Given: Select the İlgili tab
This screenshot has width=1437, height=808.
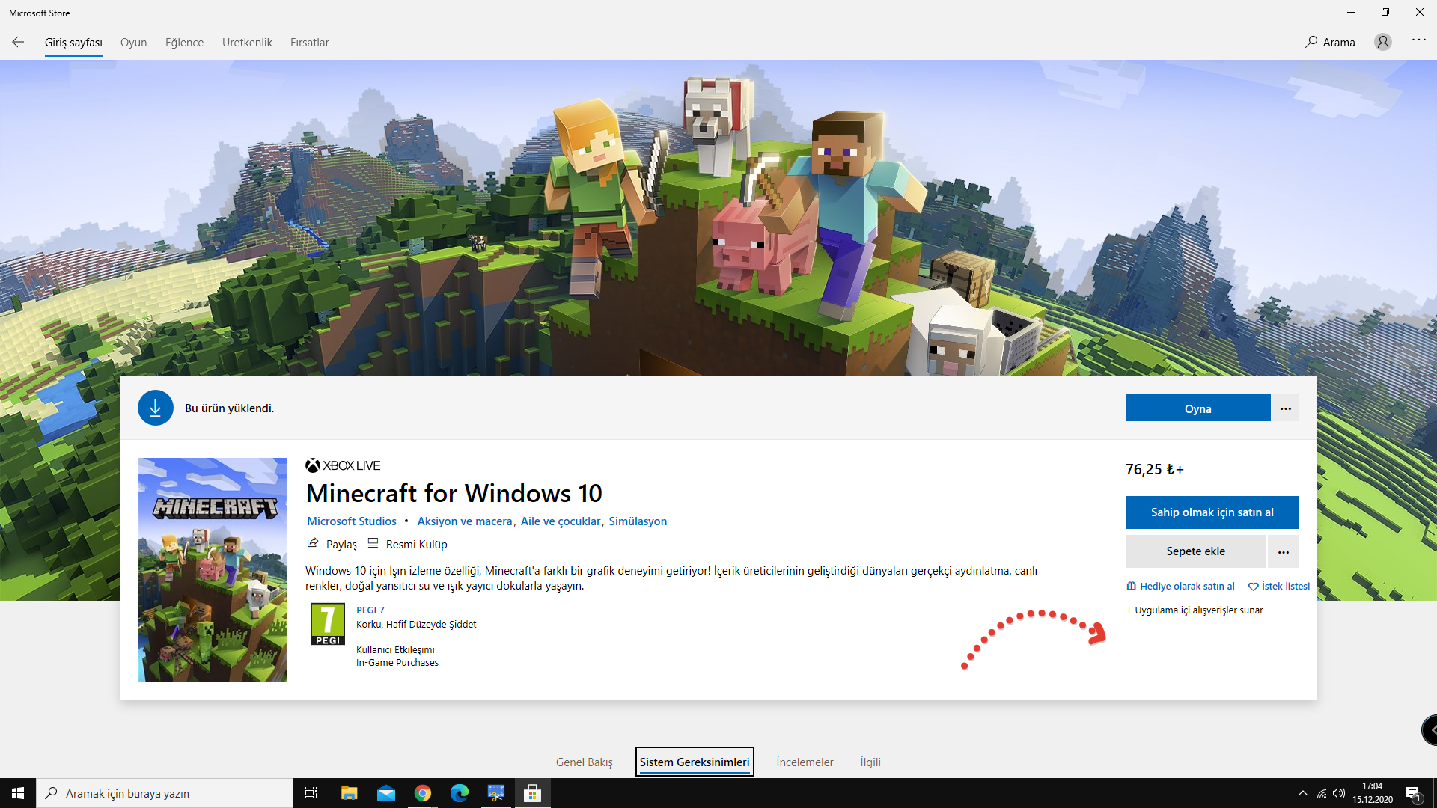Looking at the screenshot, I should [870, 762].
